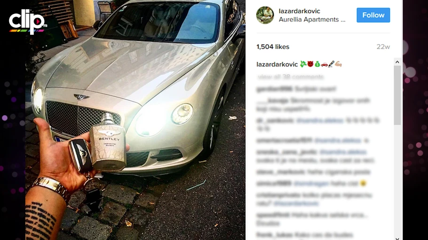This screenshot has width=428, height=240.
Task: Click the devil emoji in the caption
Action: click(x=310, y=64)
